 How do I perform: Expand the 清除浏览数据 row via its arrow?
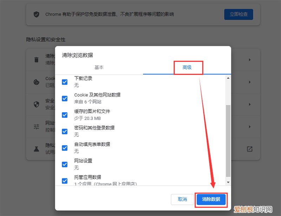249,60
